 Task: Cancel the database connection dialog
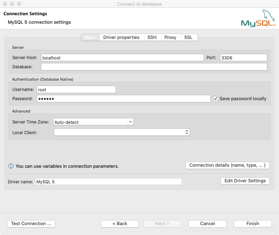pos(208,224)
